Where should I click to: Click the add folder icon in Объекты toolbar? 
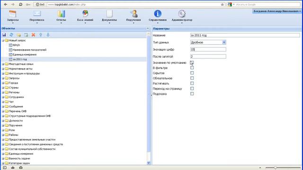tap(19, 35)
